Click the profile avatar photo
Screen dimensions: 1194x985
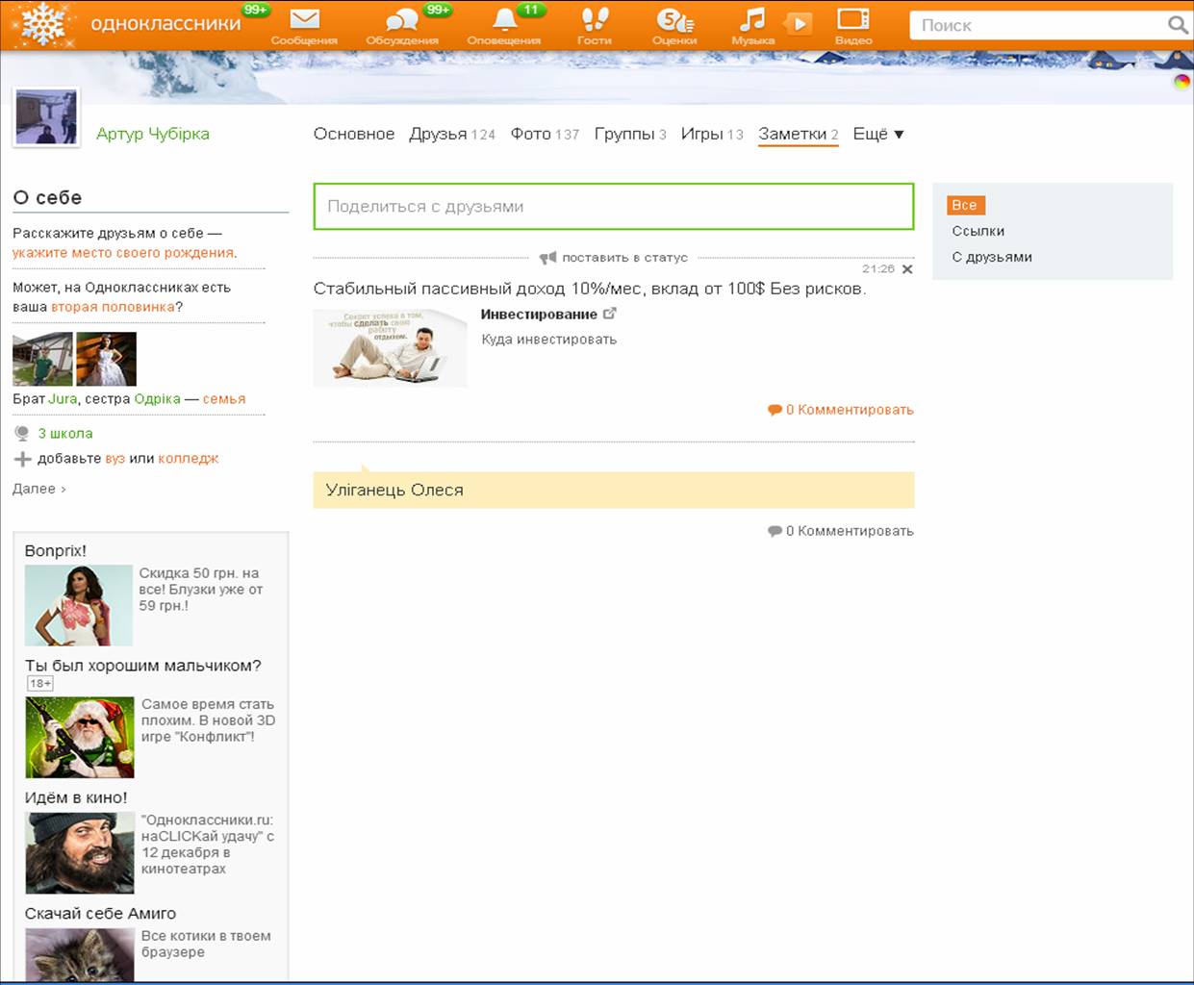click(46, 118)
